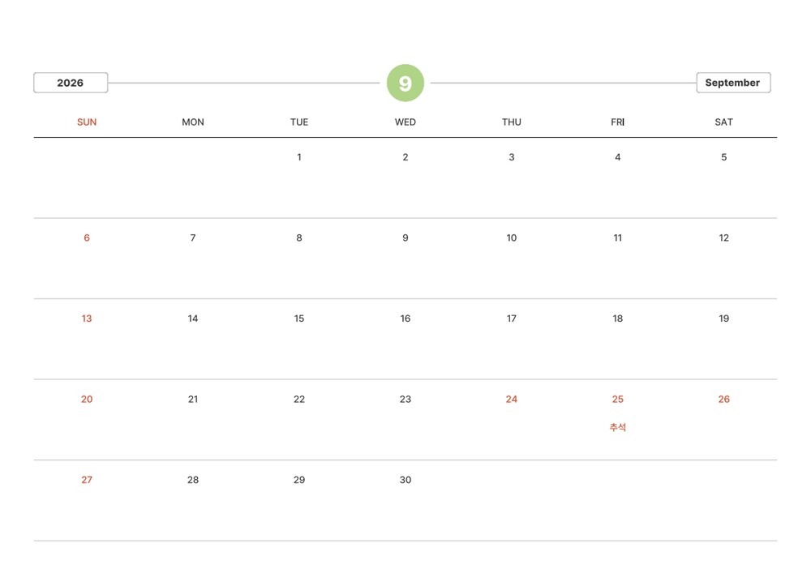Click the 2026 year box
Screen dimensions: 811x573
point(71,83)
